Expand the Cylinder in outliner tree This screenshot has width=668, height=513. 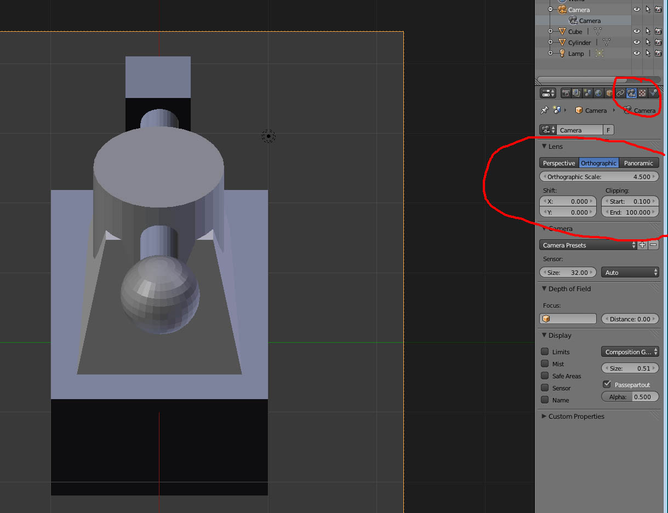[551, 43]
